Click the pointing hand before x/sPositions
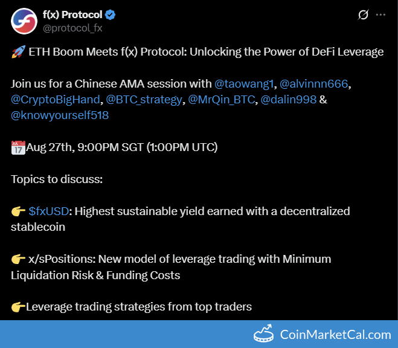Viewport: 398px width, 348px height. pyautogui.click(x=18, y=259)
